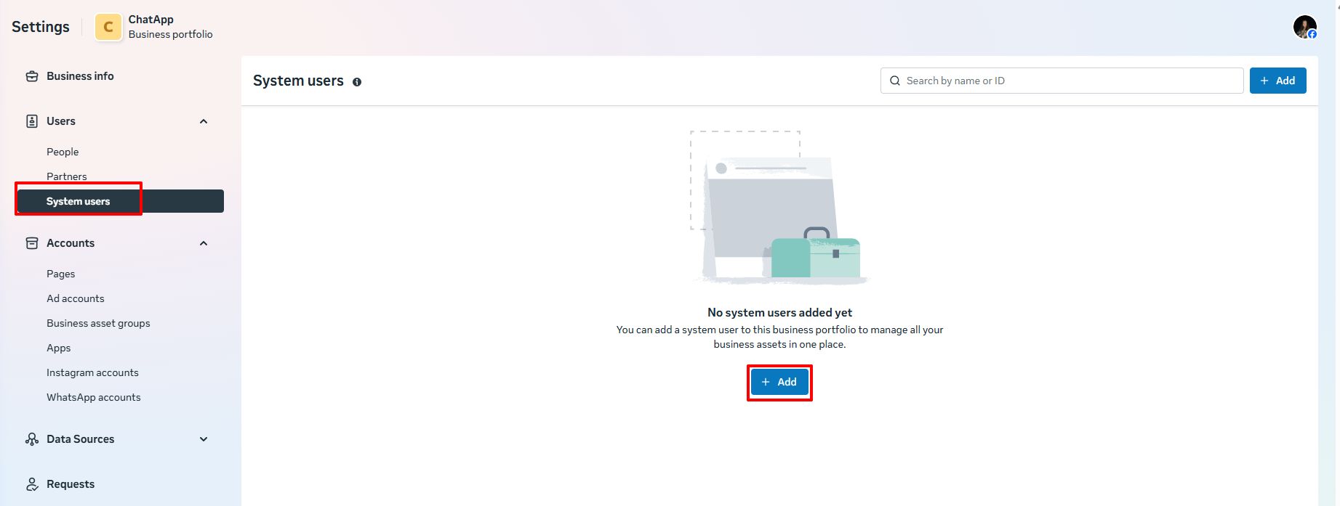1340x506 pixels.
Task: Click the Search by name or ID field
Action: 1062,81
